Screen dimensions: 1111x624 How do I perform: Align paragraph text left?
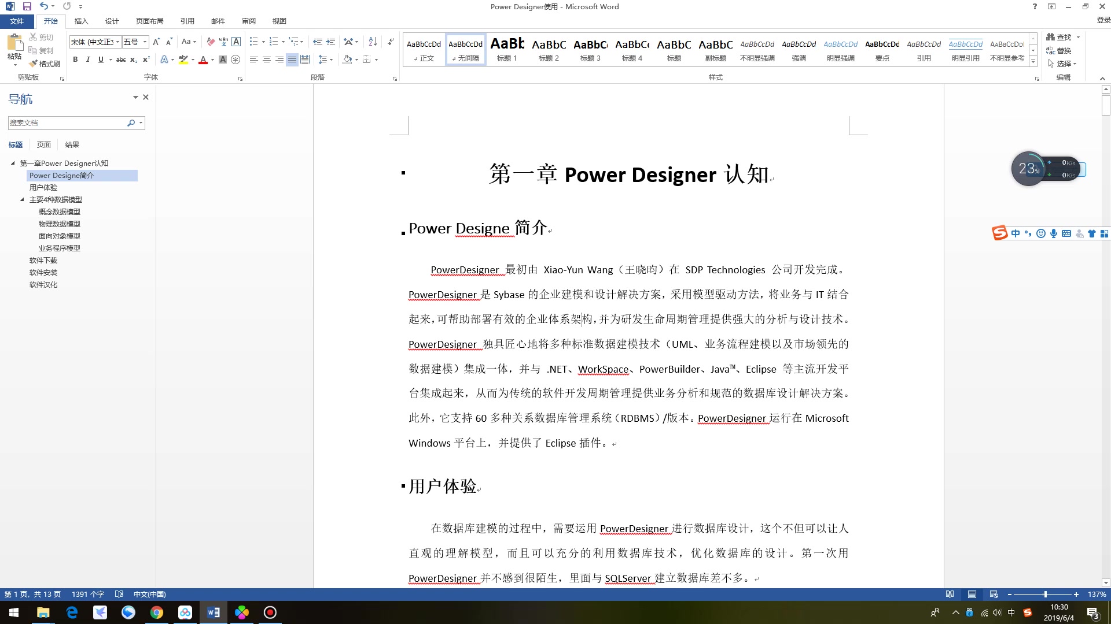pos(254,60)
